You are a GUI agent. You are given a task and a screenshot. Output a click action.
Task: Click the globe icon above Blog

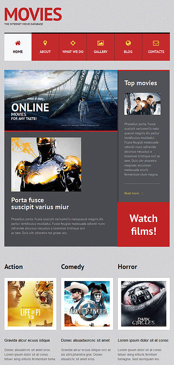pyautogui.click(x=128, y=43)
